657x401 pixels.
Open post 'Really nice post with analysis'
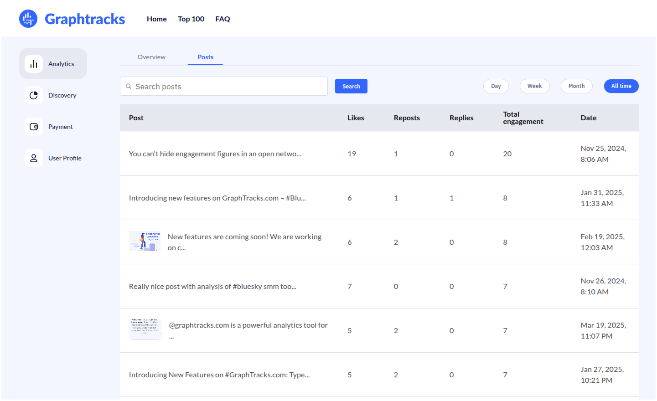[x=212, y=286]
